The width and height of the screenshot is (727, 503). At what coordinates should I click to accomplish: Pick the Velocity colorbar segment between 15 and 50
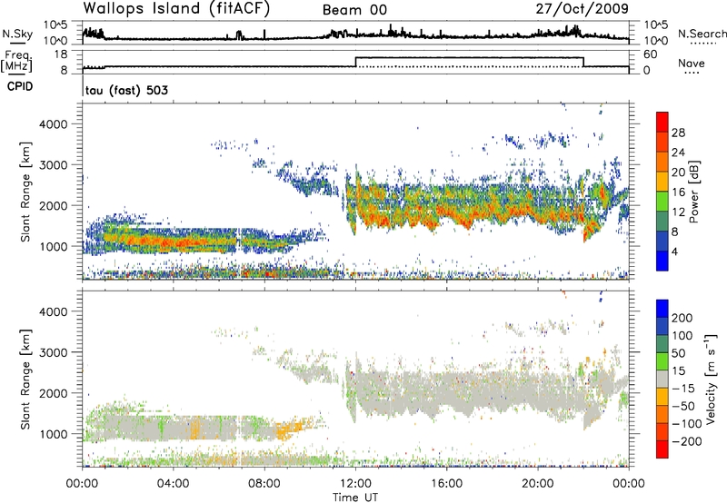coord(662,361)
